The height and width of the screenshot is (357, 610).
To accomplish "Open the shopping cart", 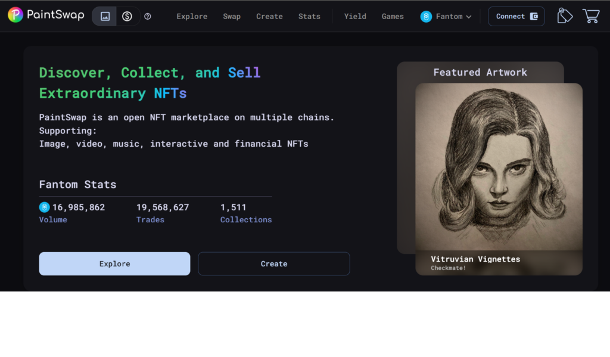I will tap(591, 16).
